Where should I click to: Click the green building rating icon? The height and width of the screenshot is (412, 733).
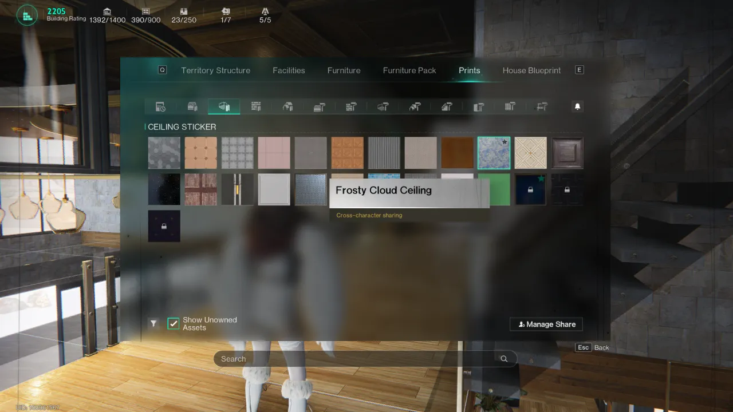pyautogui.click(x=27, y=15)
